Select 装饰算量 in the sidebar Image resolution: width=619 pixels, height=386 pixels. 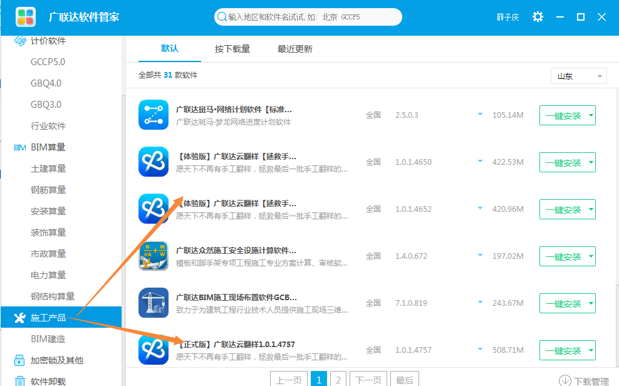[48, 232]
